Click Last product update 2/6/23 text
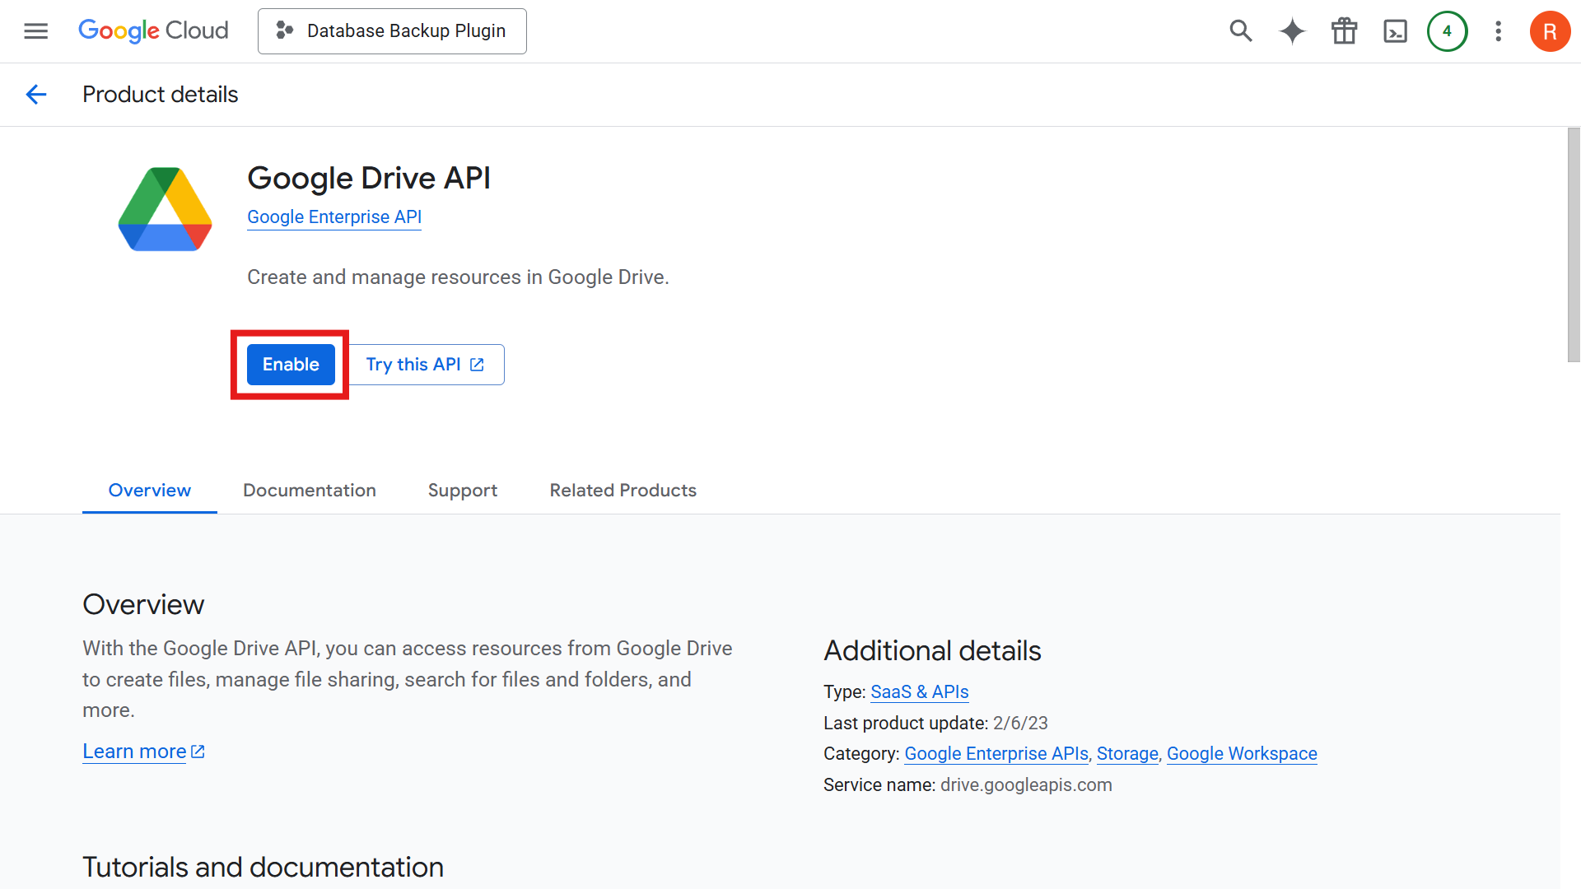The width and height of the screenshot is (1581, 889). pos(935,724)
